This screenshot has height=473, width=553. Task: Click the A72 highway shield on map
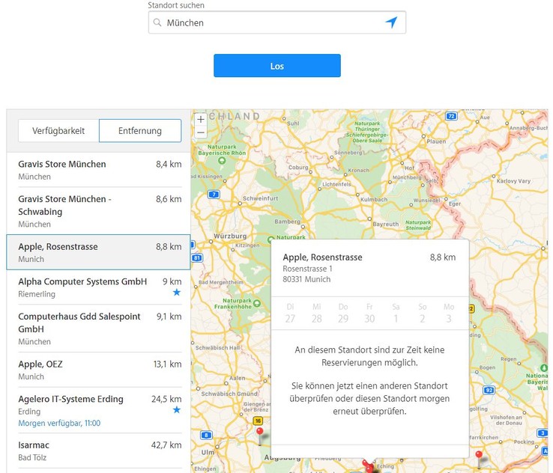pos(451,116)
